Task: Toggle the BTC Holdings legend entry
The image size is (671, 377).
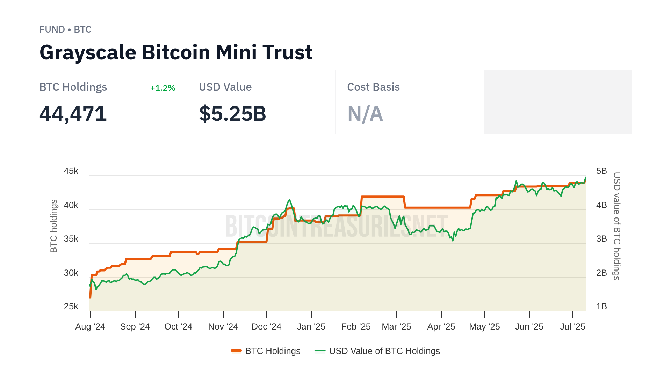Action: (x=273, y=351)
